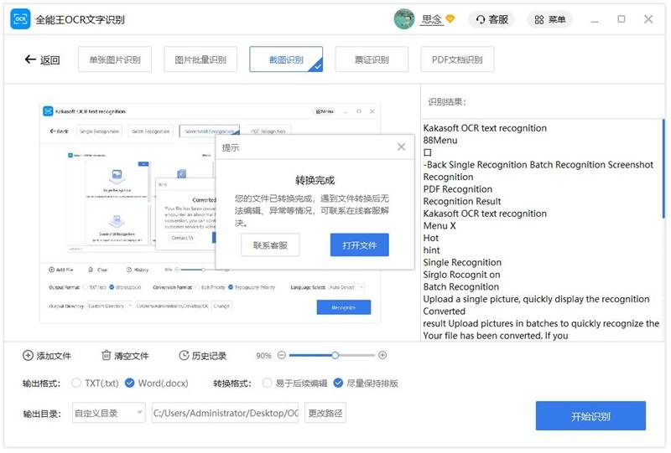
Task: Click the 'Batch Recognition' result line
Action: coord(460,286)
